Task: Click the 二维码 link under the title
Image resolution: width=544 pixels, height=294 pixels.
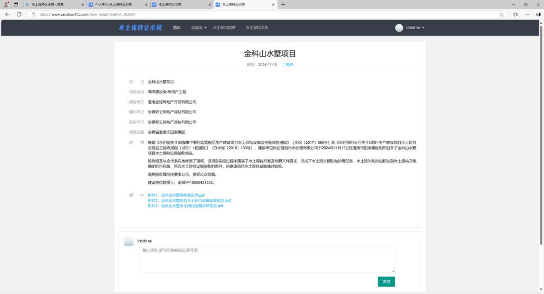Action: click(x=288, y=65)
